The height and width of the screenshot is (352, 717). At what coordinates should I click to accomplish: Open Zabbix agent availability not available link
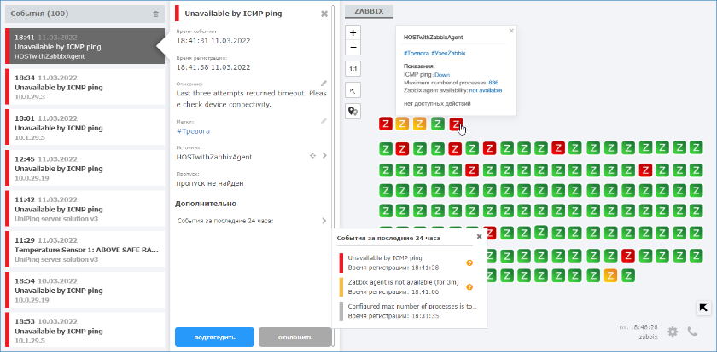[x=486, y=91]
